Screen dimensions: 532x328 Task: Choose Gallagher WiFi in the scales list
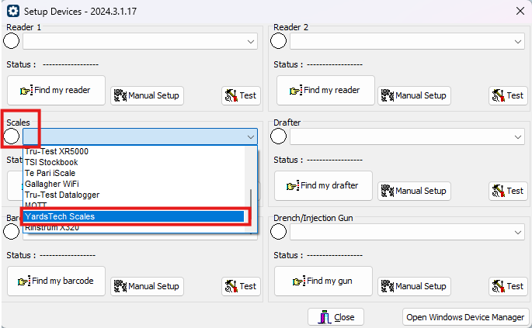click(x=62, y=184)
